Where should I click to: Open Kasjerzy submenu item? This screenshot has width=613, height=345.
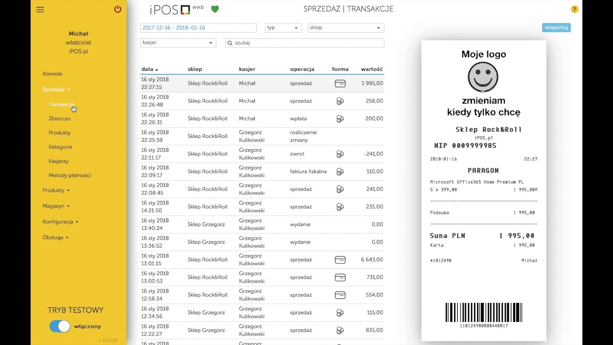[x=58, y=161]
